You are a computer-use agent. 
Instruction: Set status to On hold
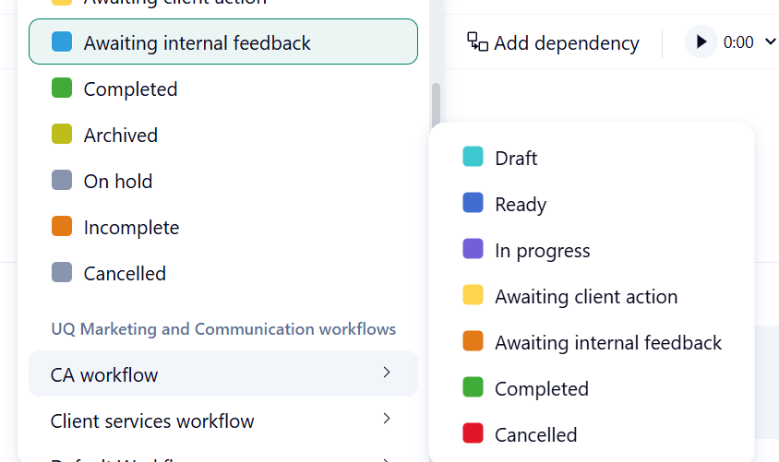point(117,181)
